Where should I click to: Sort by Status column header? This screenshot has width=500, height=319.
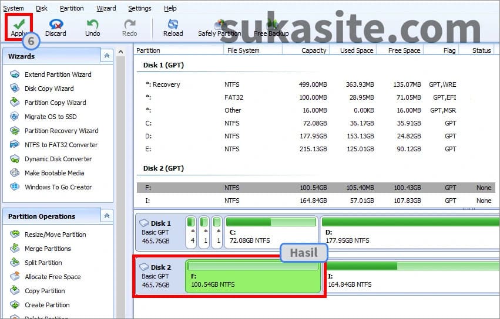pos(476,50)
